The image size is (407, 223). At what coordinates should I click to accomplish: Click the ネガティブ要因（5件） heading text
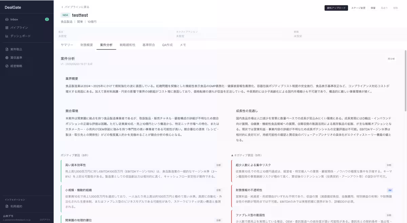click(248, 155)
